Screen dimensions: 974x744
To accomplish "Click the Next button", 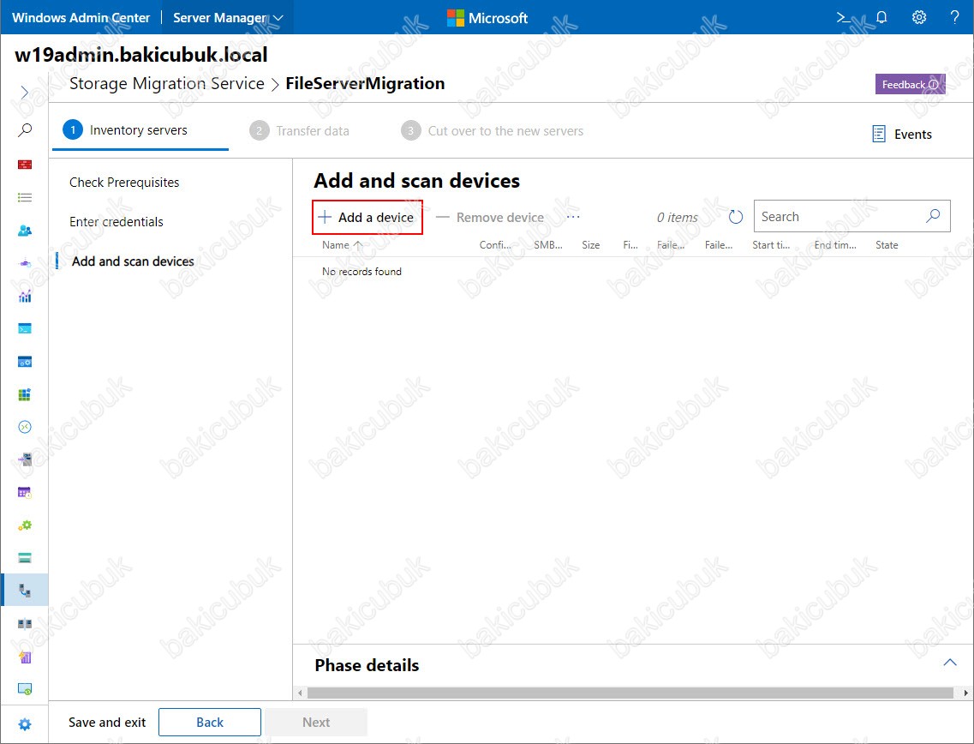I will [x=316, y=723].
